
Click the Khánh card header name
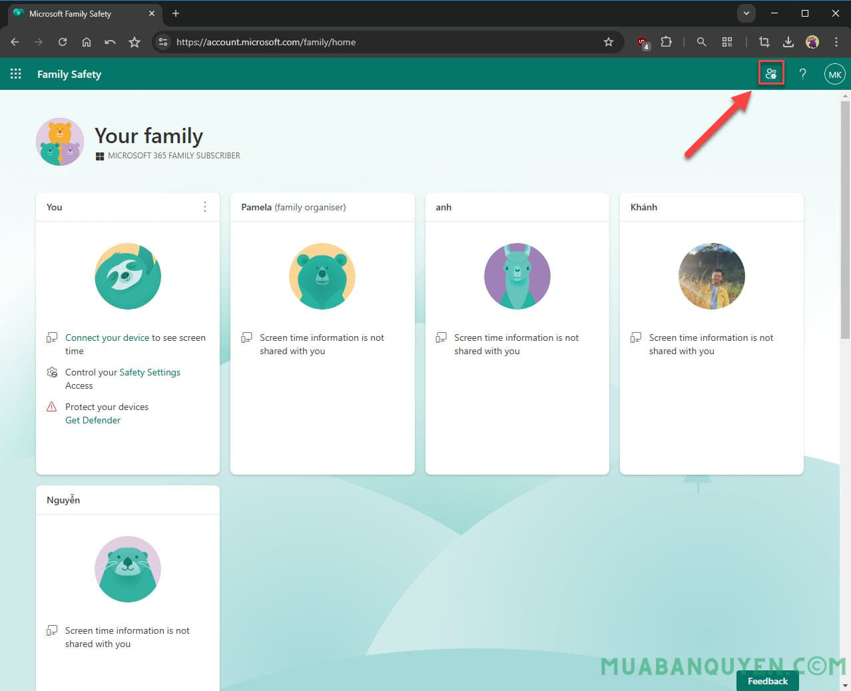644,207
